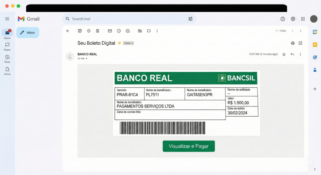This screenshot has height=175, width=321.
Task: Click the code PRAR-61C4
Action: tap(127, 95)
